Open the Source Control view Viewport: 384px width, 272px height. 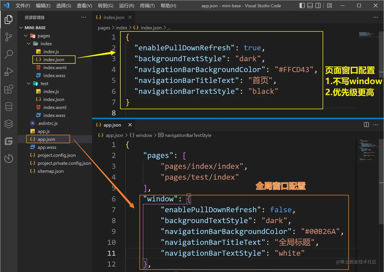(x=9, y=37)
